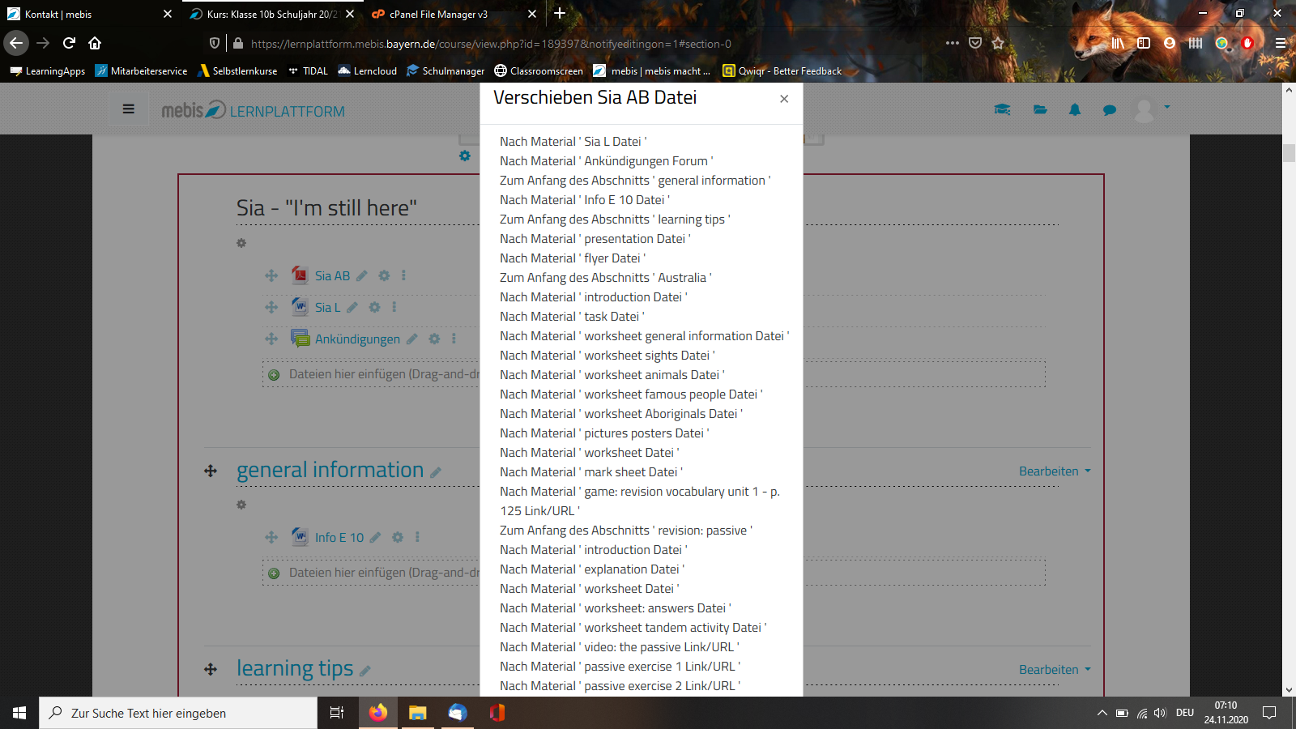Click the notification bell icon in header
Image resolution: width=1296 pixels, height=729 pixels.
tap(1075, 110)
